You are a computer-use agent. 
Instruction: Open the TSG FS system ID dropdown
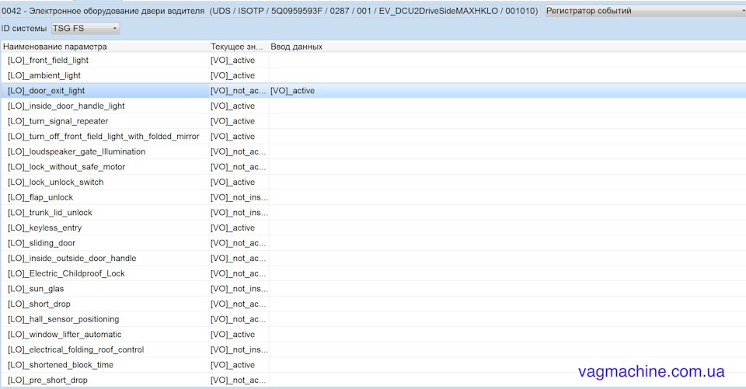[85, 29]
